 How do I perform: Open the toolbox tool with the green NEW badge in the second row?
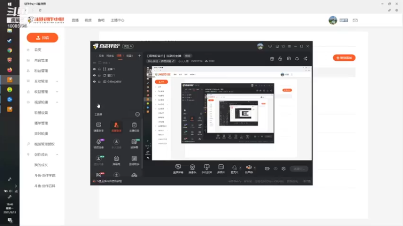[x=134, y=144]
